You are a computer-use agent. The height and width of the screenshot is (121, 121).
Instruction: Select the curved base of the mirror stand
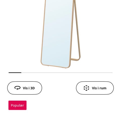(75, 59)
